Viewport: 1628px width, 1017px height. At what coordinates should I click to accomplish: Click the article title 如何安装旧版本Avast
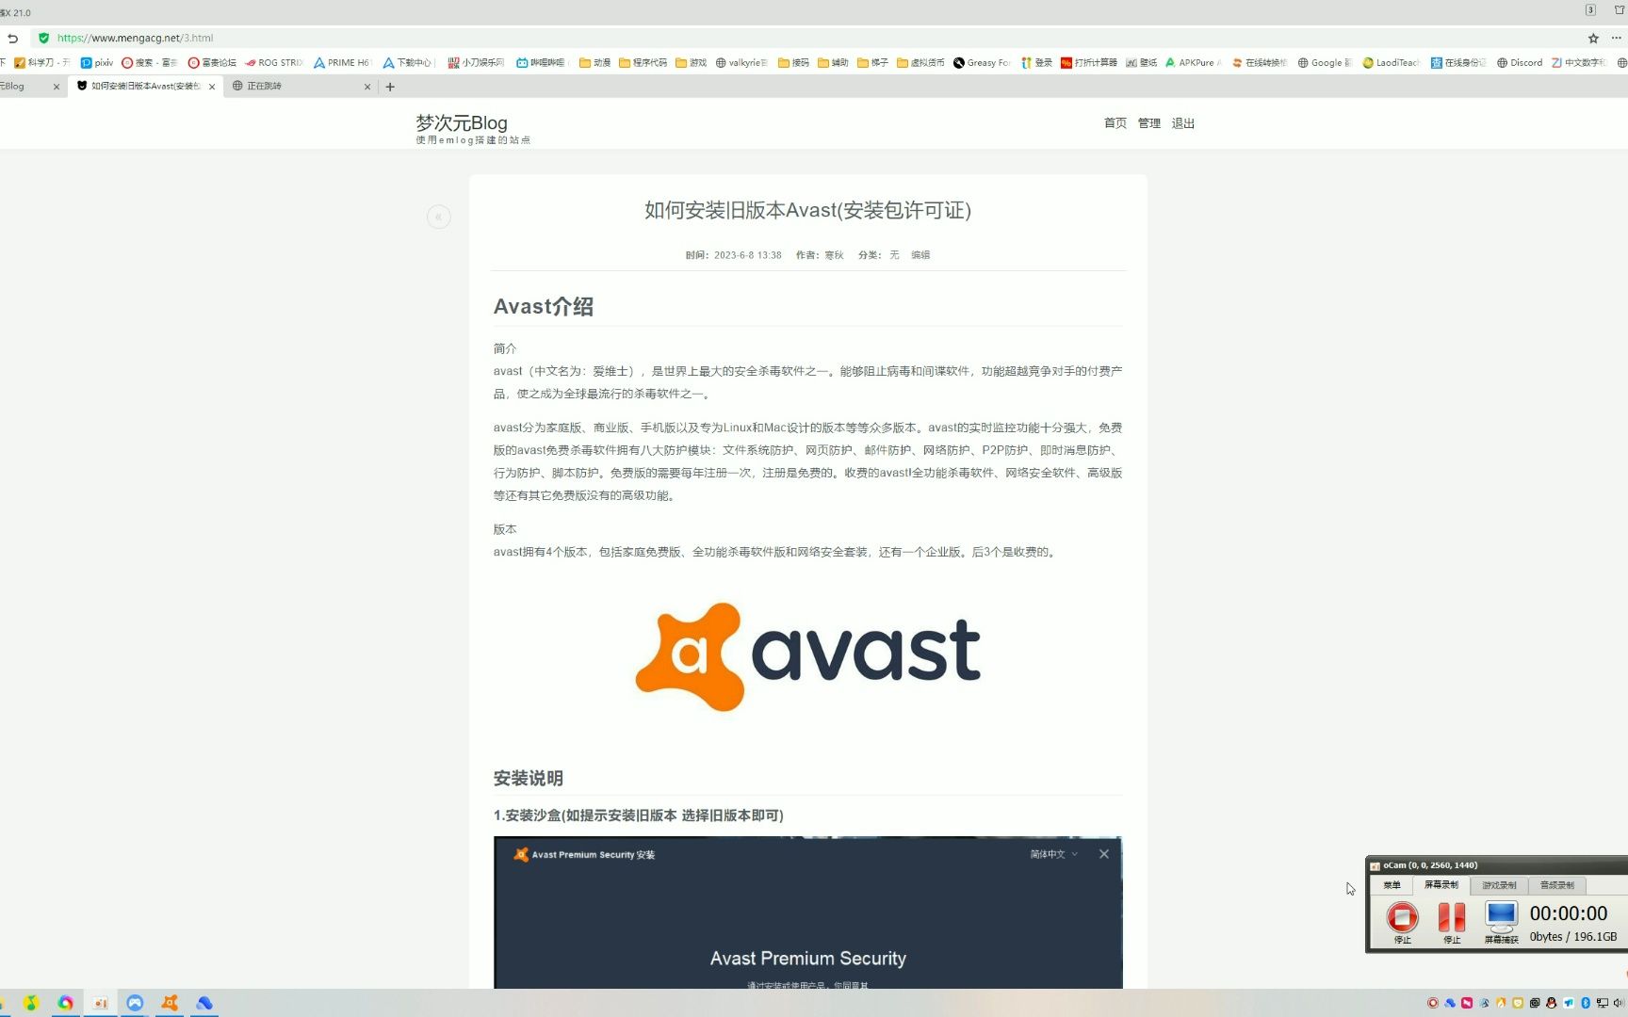coord(807,210)
